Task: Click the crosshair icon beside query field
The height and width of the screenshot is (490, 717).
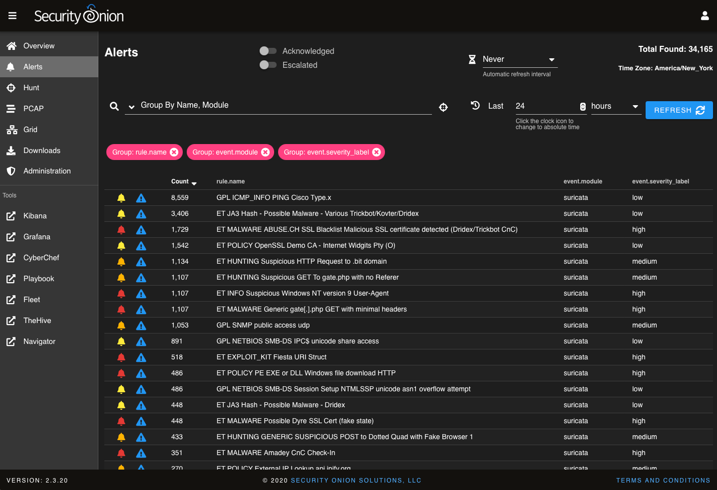Action: click(x=443, y=107)
